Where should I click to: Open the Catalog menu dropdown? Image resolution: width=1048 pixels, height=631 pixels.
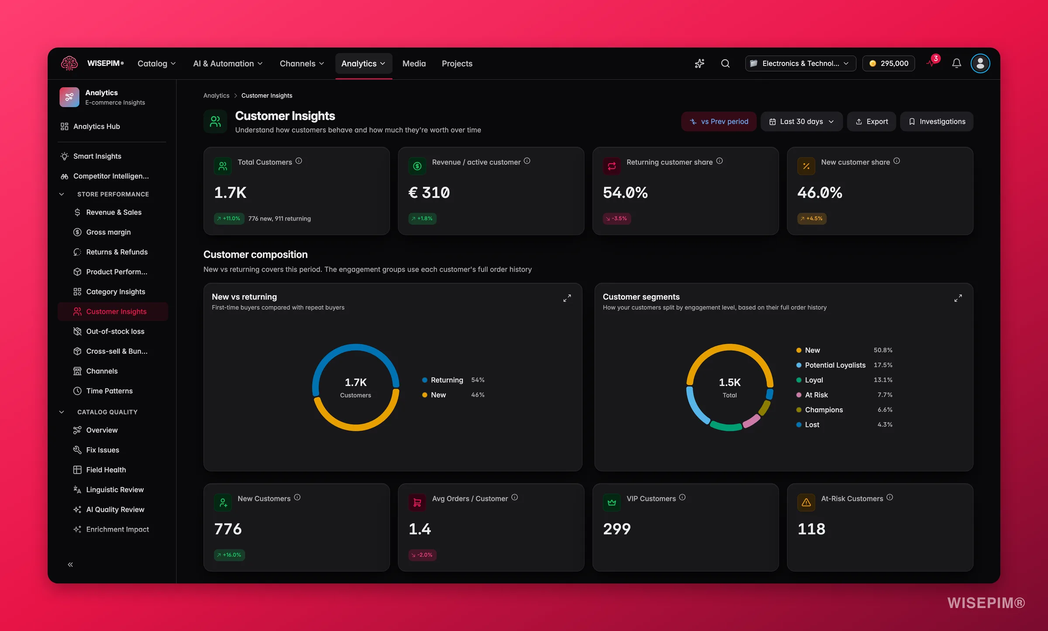[157, 63]
